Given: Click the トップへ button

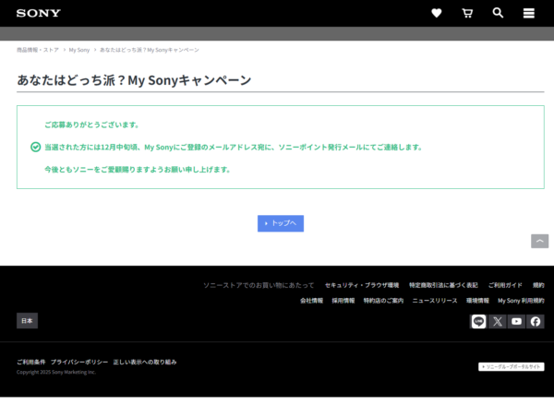Looking at the screenshot, I should (281, 223).
